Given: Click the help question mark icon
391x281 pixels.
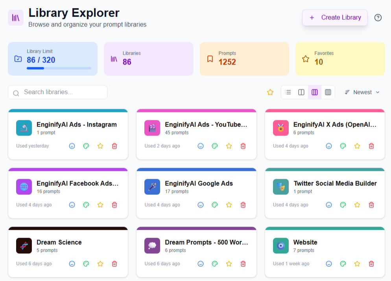Looking at the screenshot, I should [x=378, y=18].
